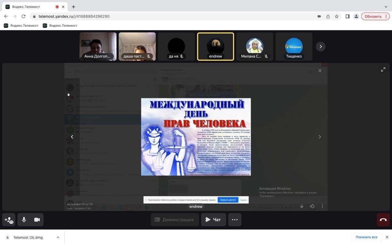Toggle the microphone mute button
The width and height of the screenshot is (392, 245).
pyautogui.click(x=24, y=220)
